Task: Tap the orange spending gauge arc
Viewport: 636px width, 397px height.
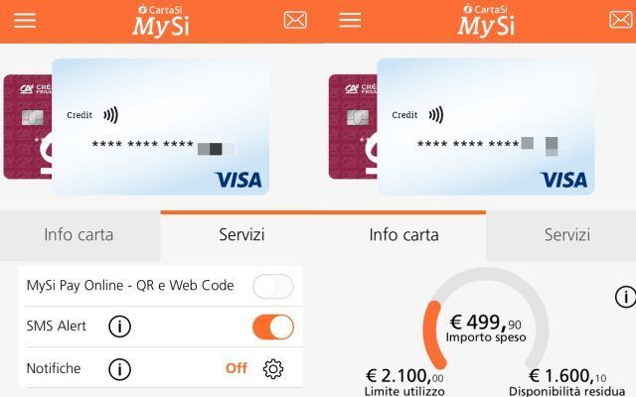Action: click(x=433, y=334)
